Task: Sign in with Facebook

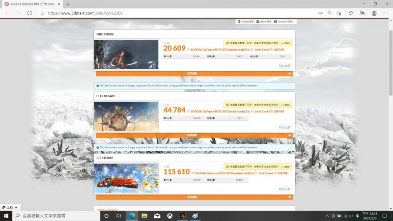Action: click(283, 22)
